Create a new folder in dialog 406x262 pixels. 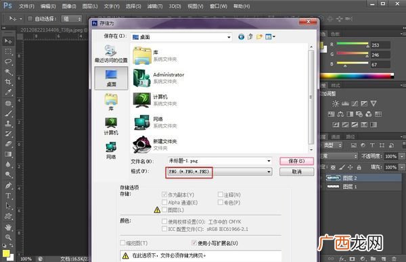tap(259, 37)
